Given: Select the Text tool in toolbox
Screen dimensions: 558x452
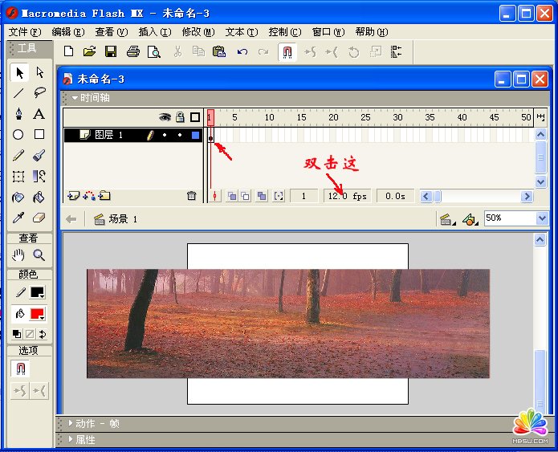Looking at the screenshot, I should click(x=39, y=113).
